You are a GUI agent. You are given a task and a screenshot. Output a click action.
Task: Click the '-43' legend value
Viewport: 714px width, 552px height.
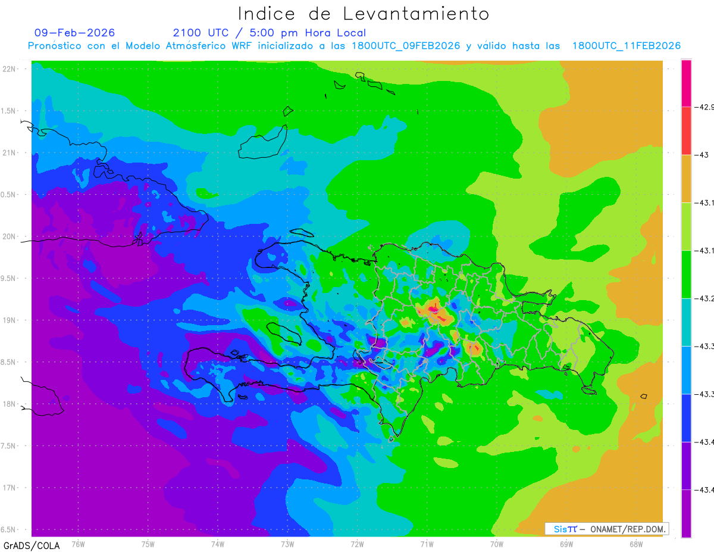coord(700,155)
